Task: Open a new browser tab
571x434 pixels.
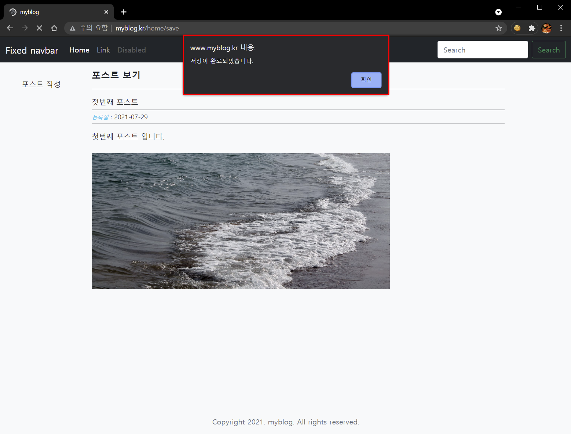Action: coord(124,12)
